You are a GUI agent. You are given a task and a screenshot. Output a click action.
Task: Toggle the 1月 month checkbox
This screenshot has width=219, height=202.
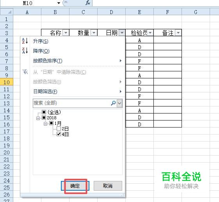point(52,123)
